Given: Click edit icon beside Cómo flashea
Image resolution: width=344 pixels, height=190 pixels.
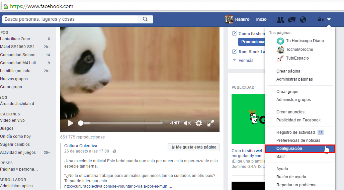Looking at the screenshot, I should click(x=234, y=33).
